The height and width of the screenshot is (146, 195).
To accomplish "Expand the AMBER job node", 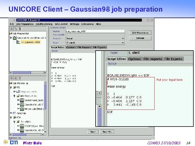I will click(x=18, y=109).
